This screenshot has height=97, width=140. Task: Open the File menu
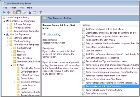pyautogui.click(x=5, y=8)
